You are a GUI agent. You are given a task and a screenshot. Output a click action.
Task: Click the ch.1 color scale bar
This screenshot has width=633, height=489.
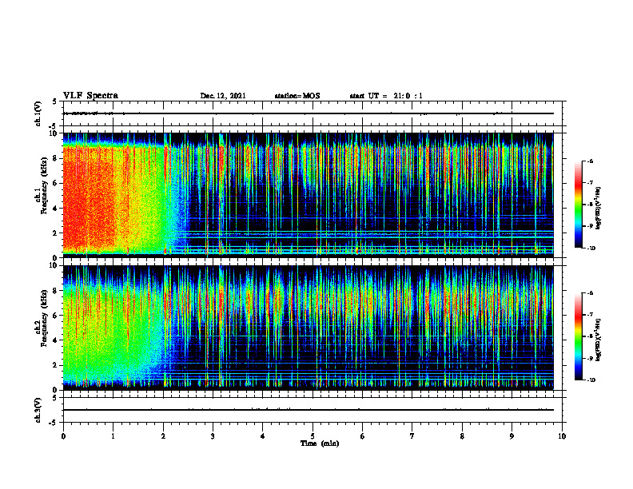tap(579, 205)
